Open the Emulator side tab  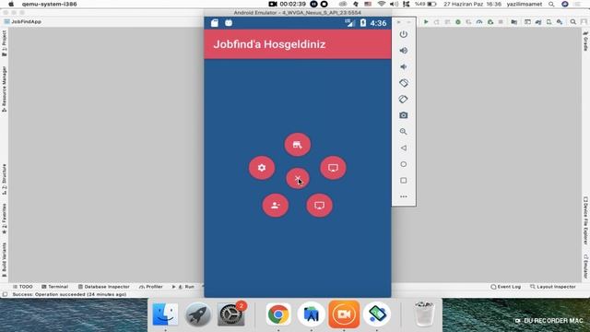pyautogui.click(x=585, y=267)
